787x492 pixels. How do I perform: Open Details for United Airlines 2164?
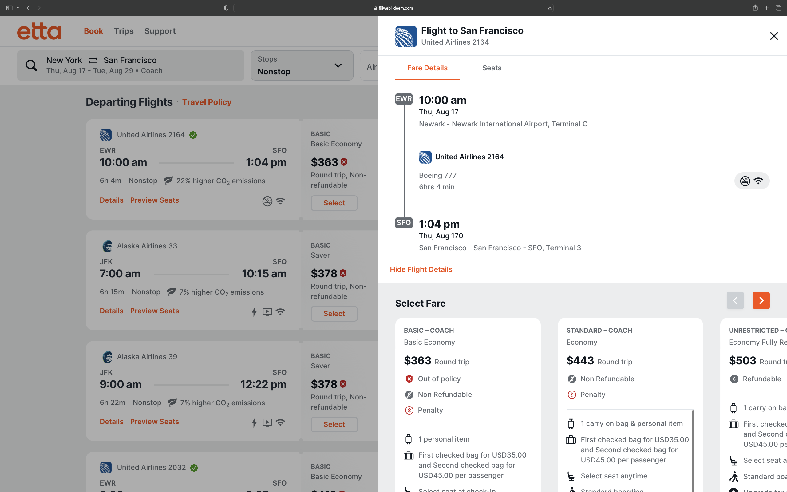pyautogui.click(x=112, y=200)
